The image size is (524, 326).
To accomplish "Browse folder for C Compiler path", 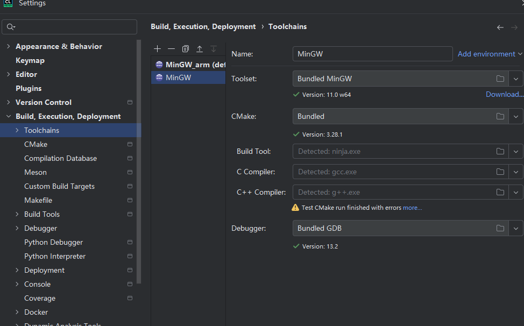I will pyautogui.click(x=500, y=172).
